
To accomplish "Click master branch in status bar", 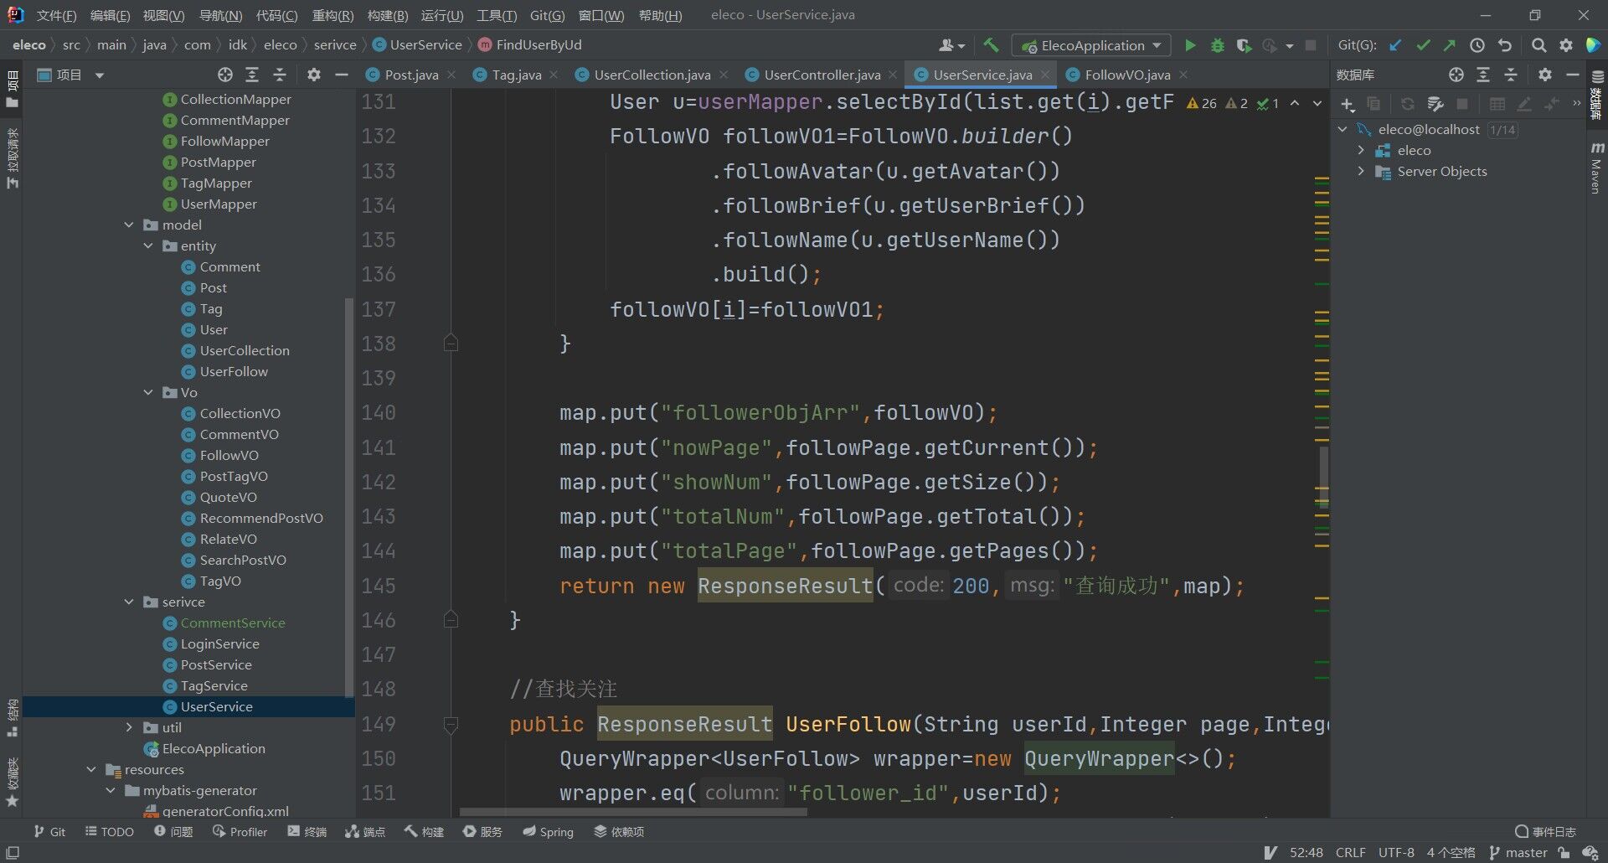I will click(x=1518, y=852).
